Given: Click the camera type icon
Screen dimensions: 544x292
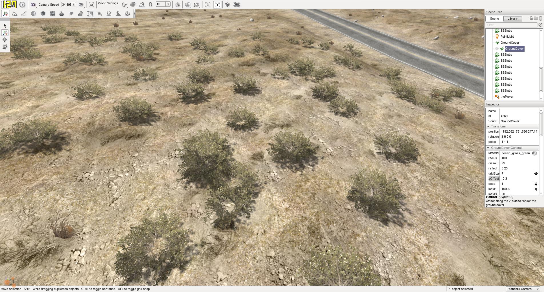Looking at the screenshot, I should (33, 5).
